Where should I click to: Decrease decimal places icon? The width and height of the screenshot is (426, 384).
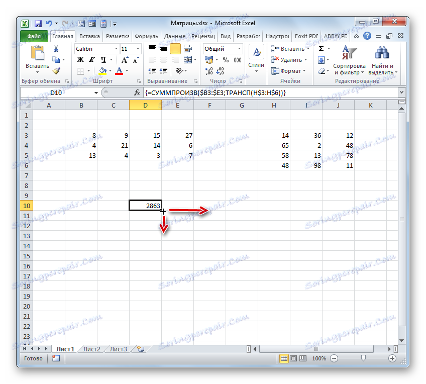[x=220, y=71]
